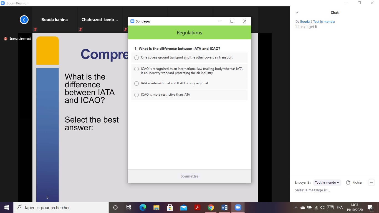
Task: Show hidden system tray icons
Action: pyautogui.click(x=296, y=207)
